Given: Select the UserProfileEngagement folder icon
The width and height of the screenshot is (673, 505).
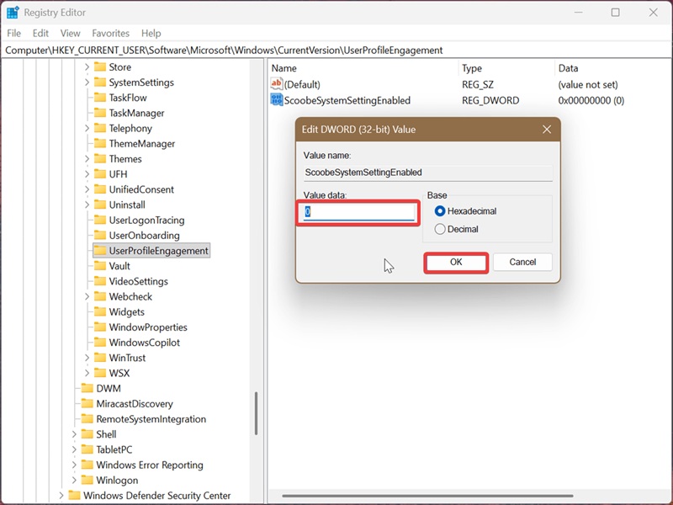Looking at the screenshot, I should click(100, 250).
